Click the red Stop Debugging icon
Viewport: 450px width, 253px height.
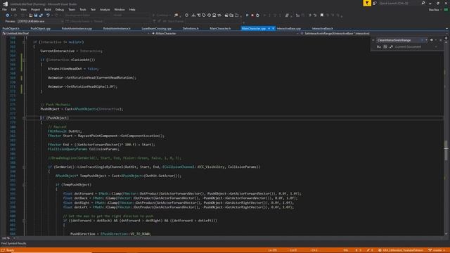coord(252,15)
